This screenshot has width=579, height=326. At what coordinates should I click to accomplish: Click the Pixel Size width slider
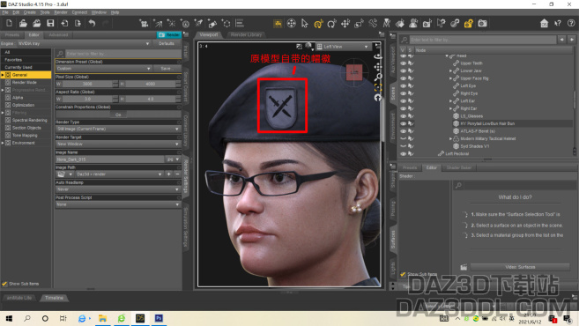(x=87, y=84)
